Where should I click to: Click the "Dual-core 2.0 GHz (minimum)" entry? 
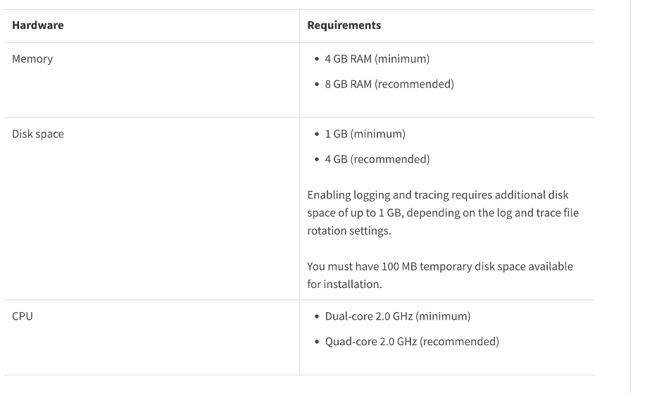coord(397,316)
